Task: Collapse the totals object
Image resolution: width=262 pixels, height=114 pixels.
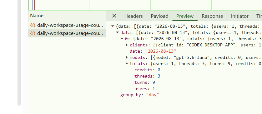Action: tap(127, 64)
